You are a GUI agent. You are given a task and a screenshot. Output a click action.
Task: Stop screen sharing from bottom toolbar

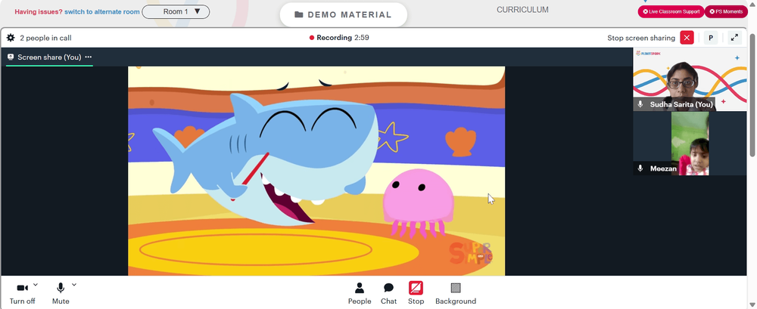[x=416, y=294]
